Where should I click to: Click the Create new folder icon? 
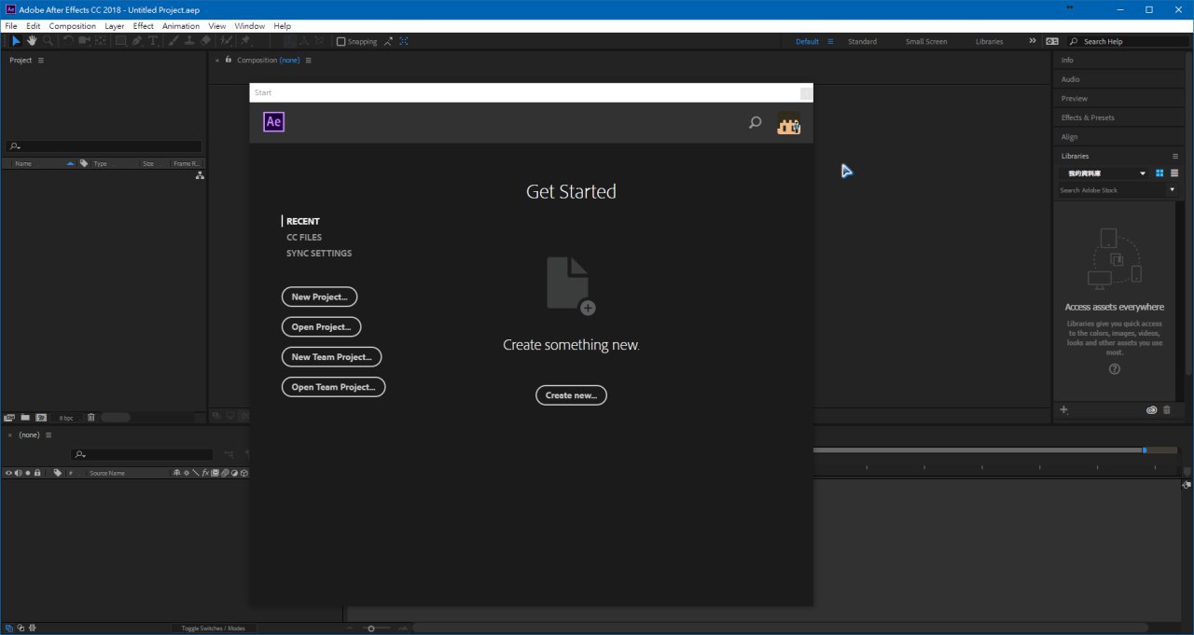[x=25, y=418]
